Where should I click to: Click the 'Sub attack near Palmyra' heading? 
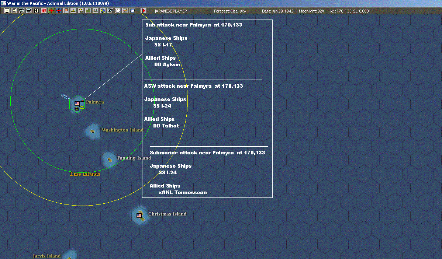(x=194, y=25)
